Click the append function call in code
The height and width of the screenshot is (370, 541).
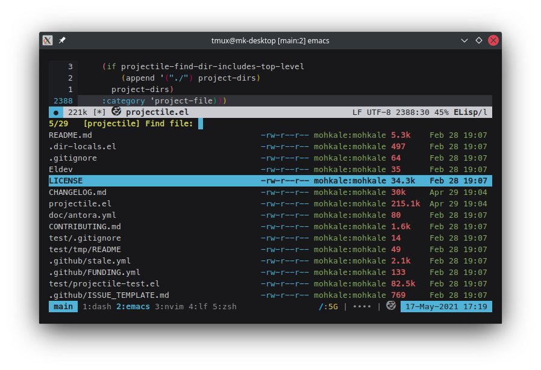[140, 78]
